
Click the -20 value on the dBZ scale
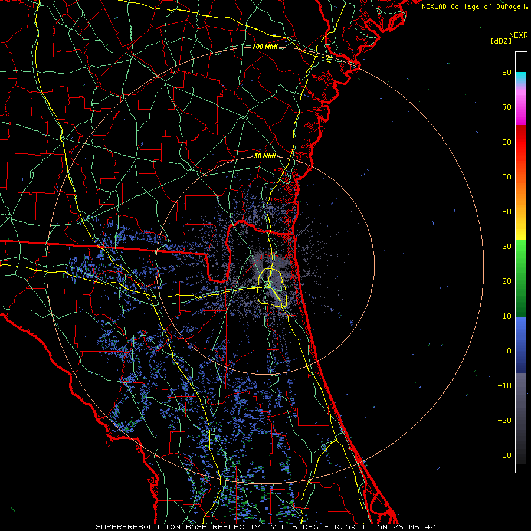504,421
